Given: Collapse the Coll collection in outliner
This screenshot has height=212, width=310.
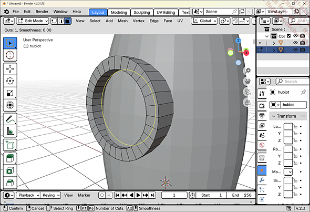Looking at the screenshot, I should point(267,36).
